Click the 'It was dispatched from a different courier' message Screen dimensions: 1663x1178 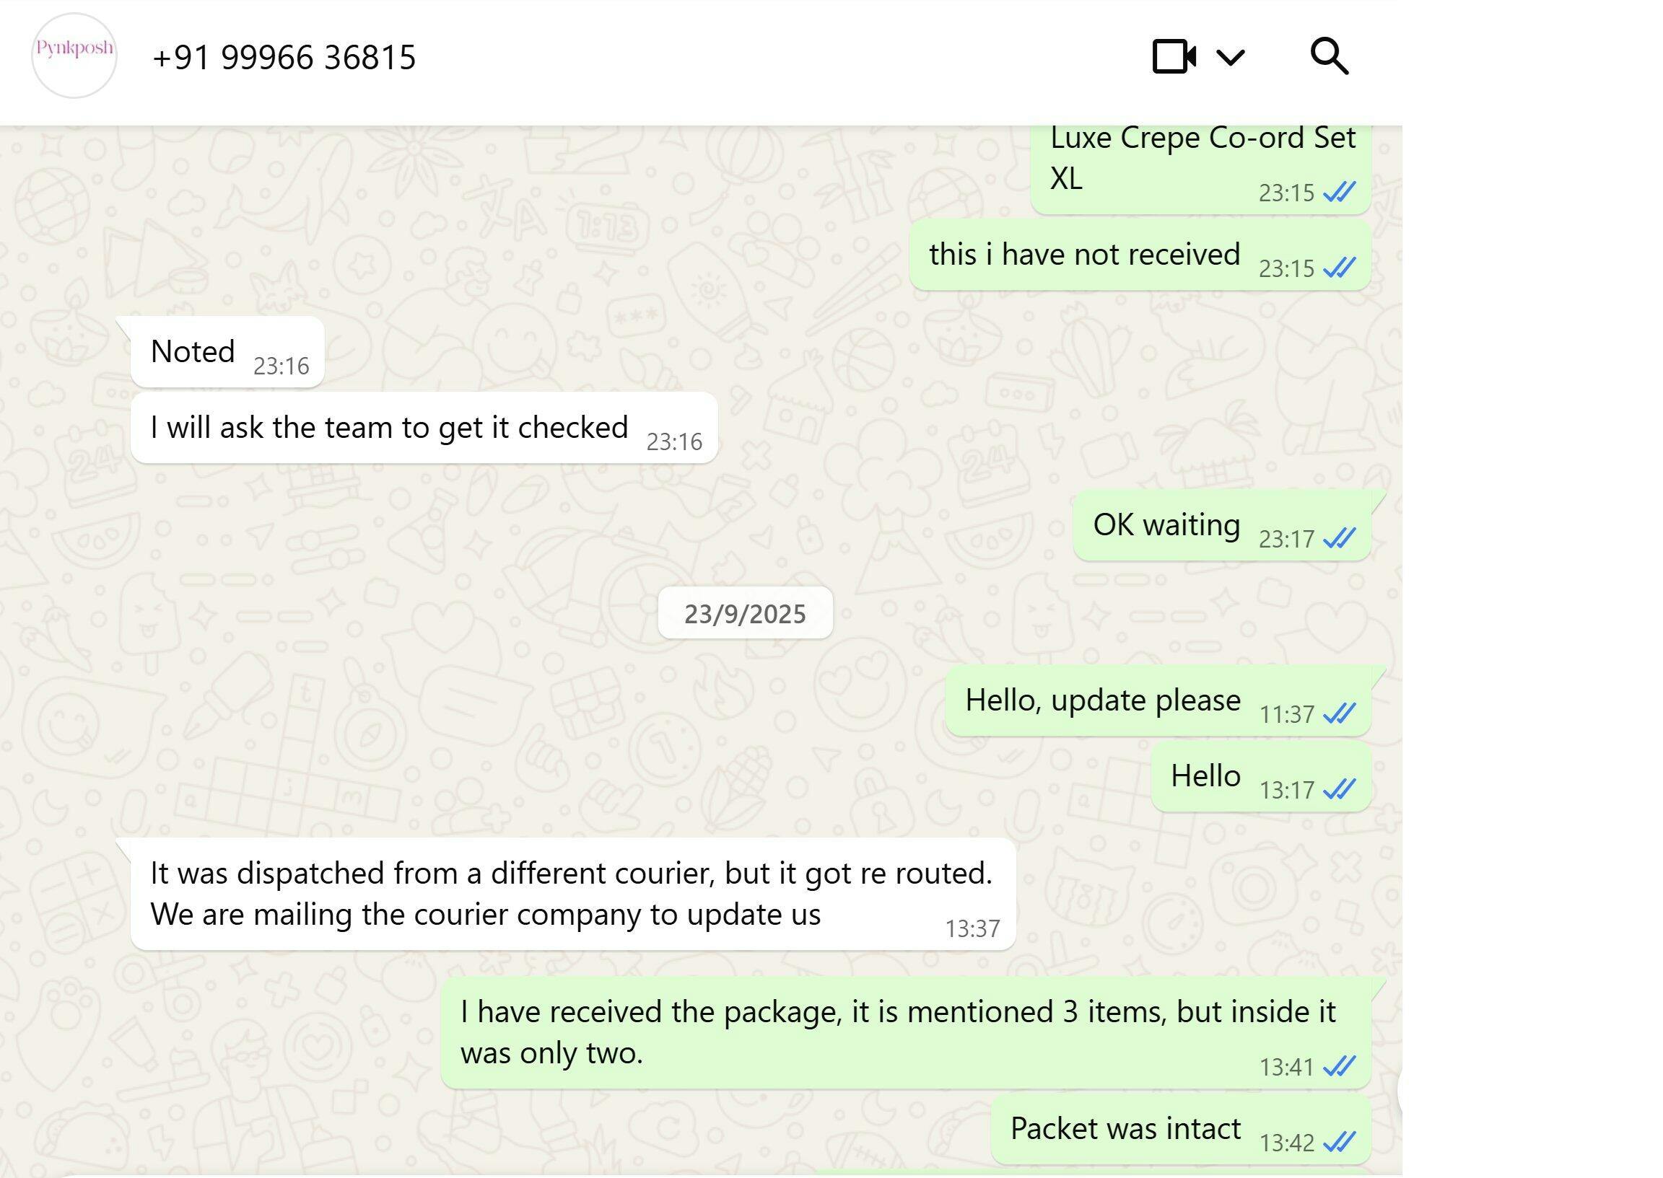[573, 894]
